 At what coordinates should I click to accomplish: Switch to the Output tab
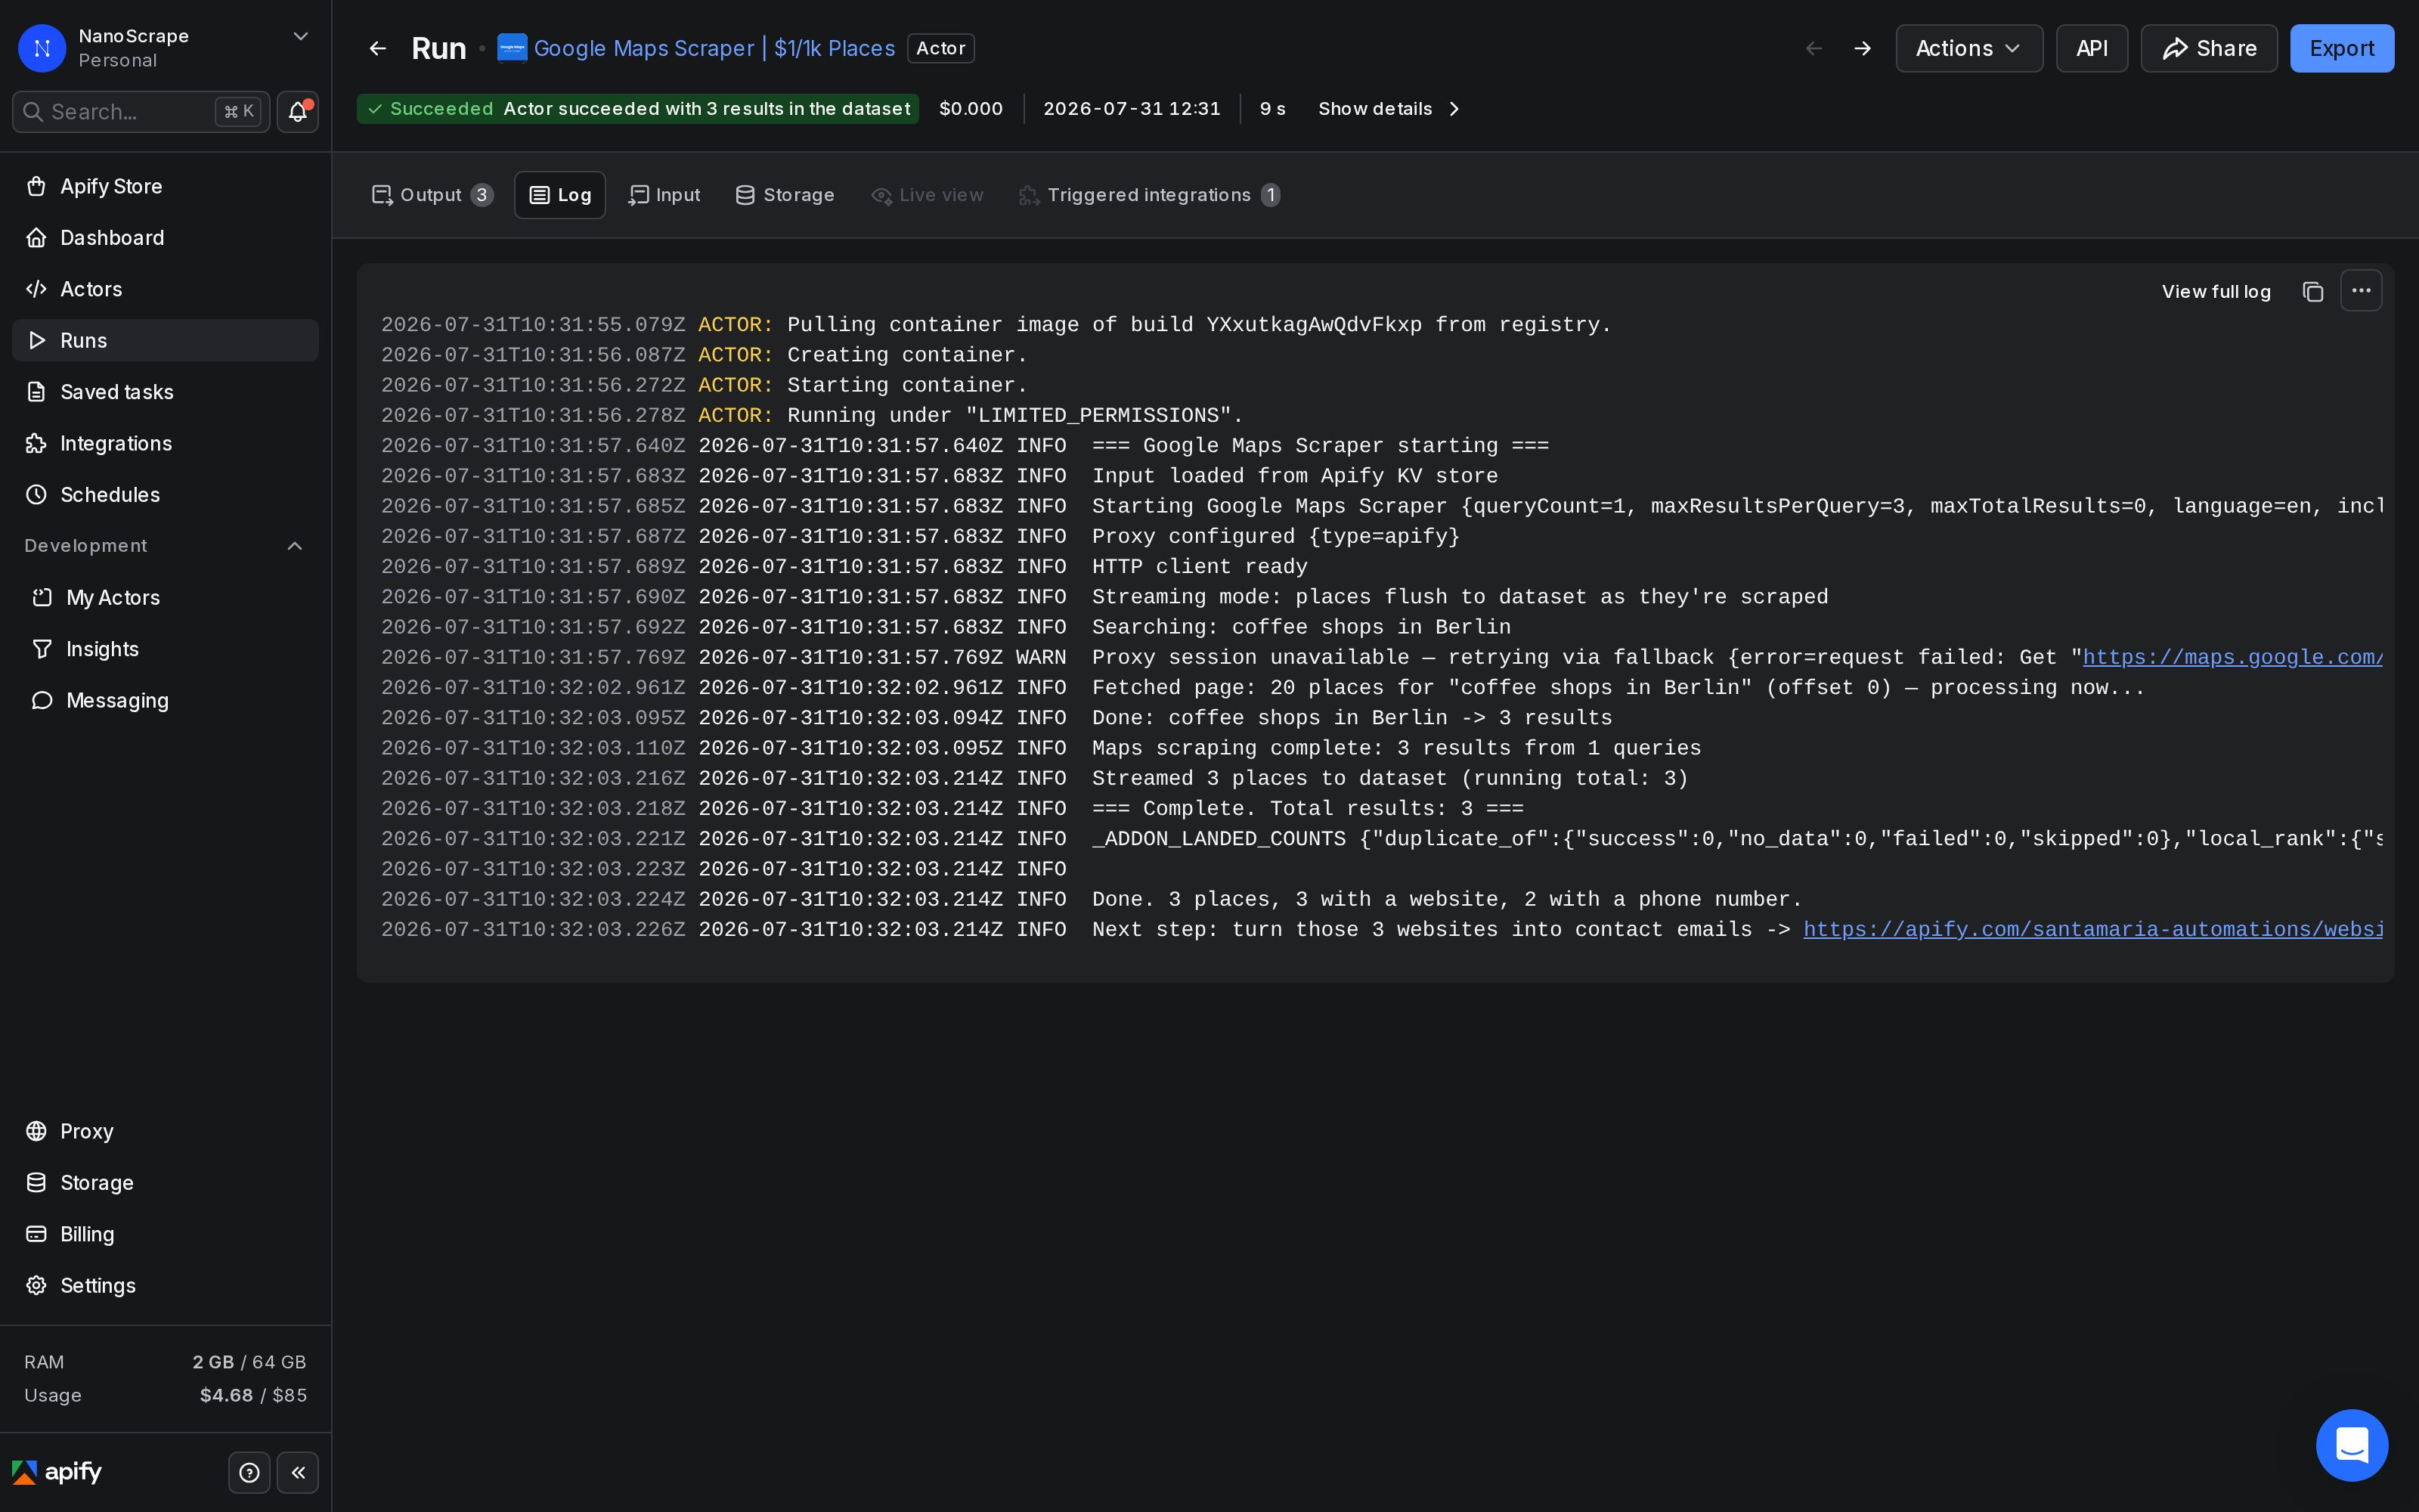(x=432, y=195)
